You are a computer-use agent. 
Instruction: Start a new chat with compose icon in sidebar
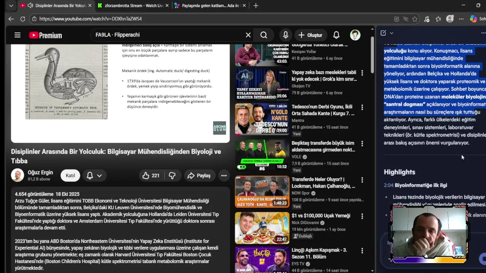(x=383, y=33)
